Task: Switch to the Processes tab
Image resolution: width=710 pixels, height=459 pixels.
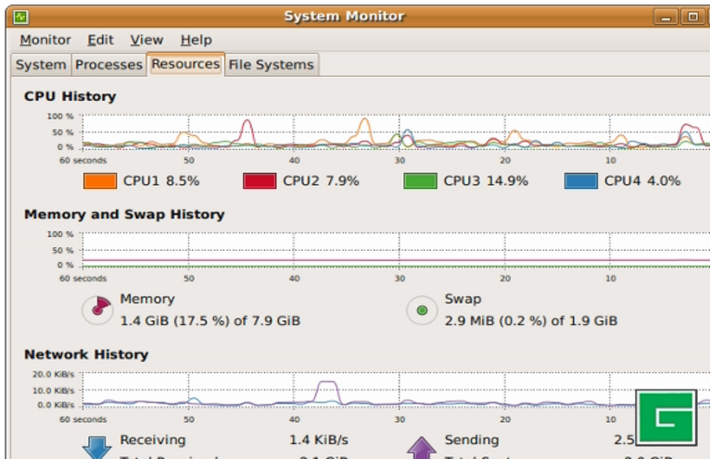Action: [108, 65]
